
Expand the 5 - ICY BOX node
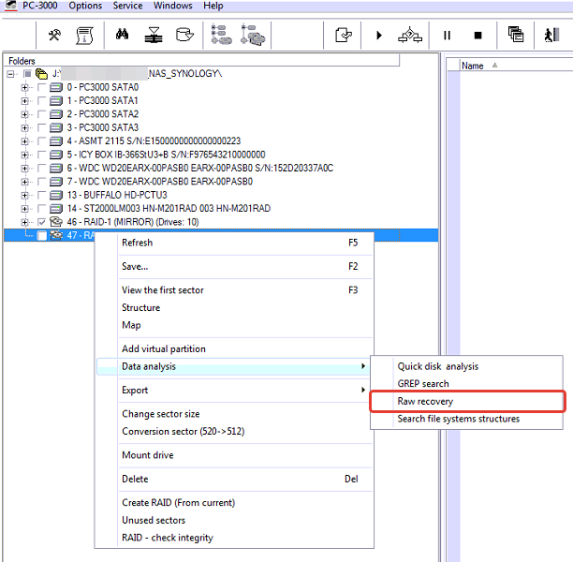[x=25, y=155]
